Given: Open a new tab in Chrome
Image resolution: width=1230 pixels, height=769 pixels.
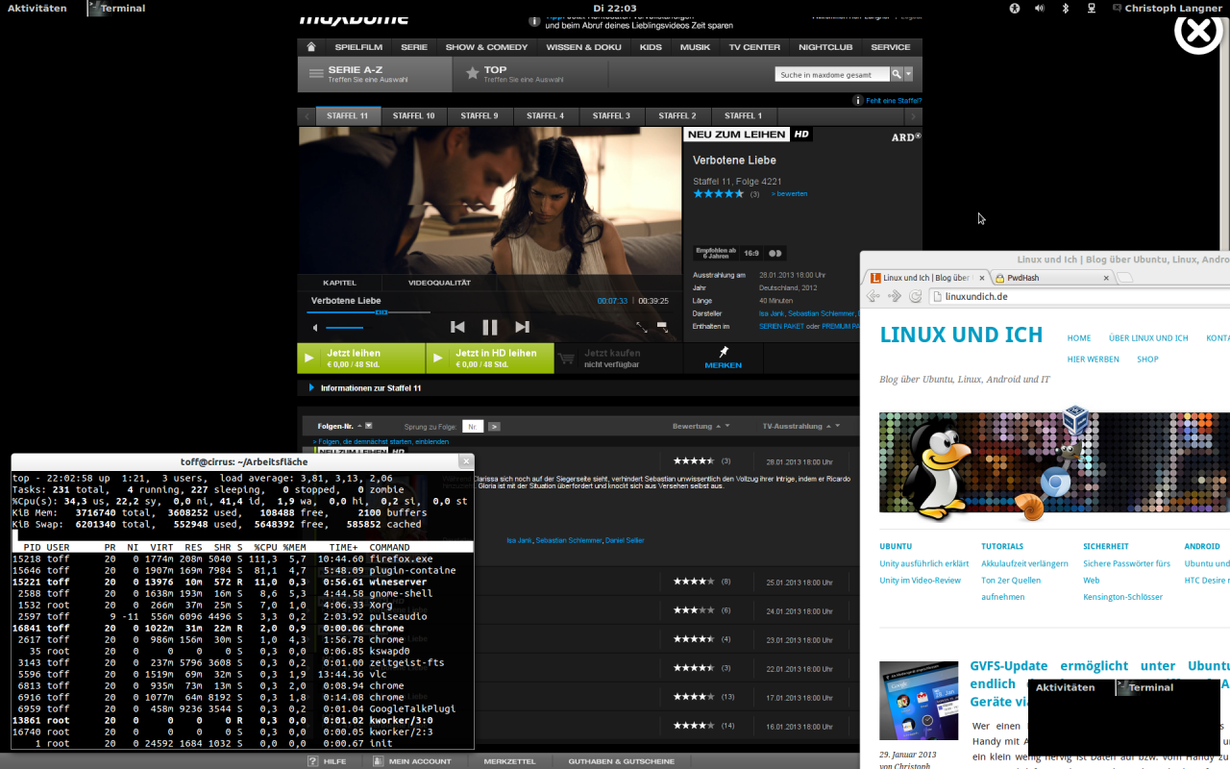Looking at the screenshot, I should pos(1125,278).
